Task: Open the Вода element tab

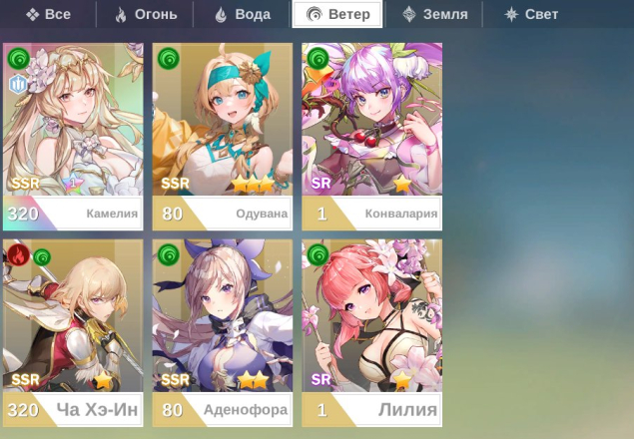Action: (242, 14)
